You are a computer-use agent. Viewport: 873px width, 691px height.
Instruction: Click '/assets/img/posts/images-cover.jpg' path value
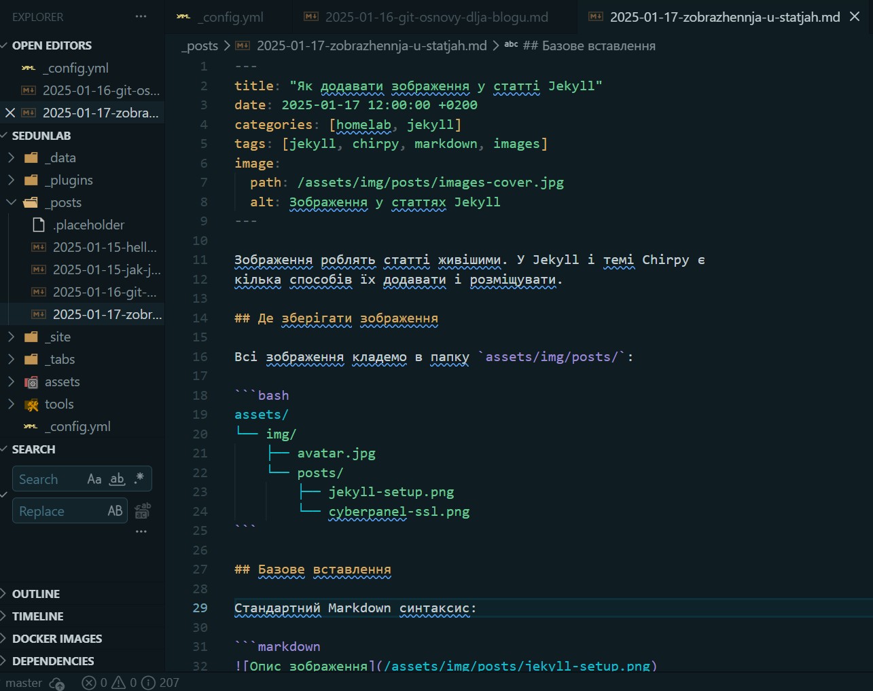pyautogui.click(x=431, y=183)
